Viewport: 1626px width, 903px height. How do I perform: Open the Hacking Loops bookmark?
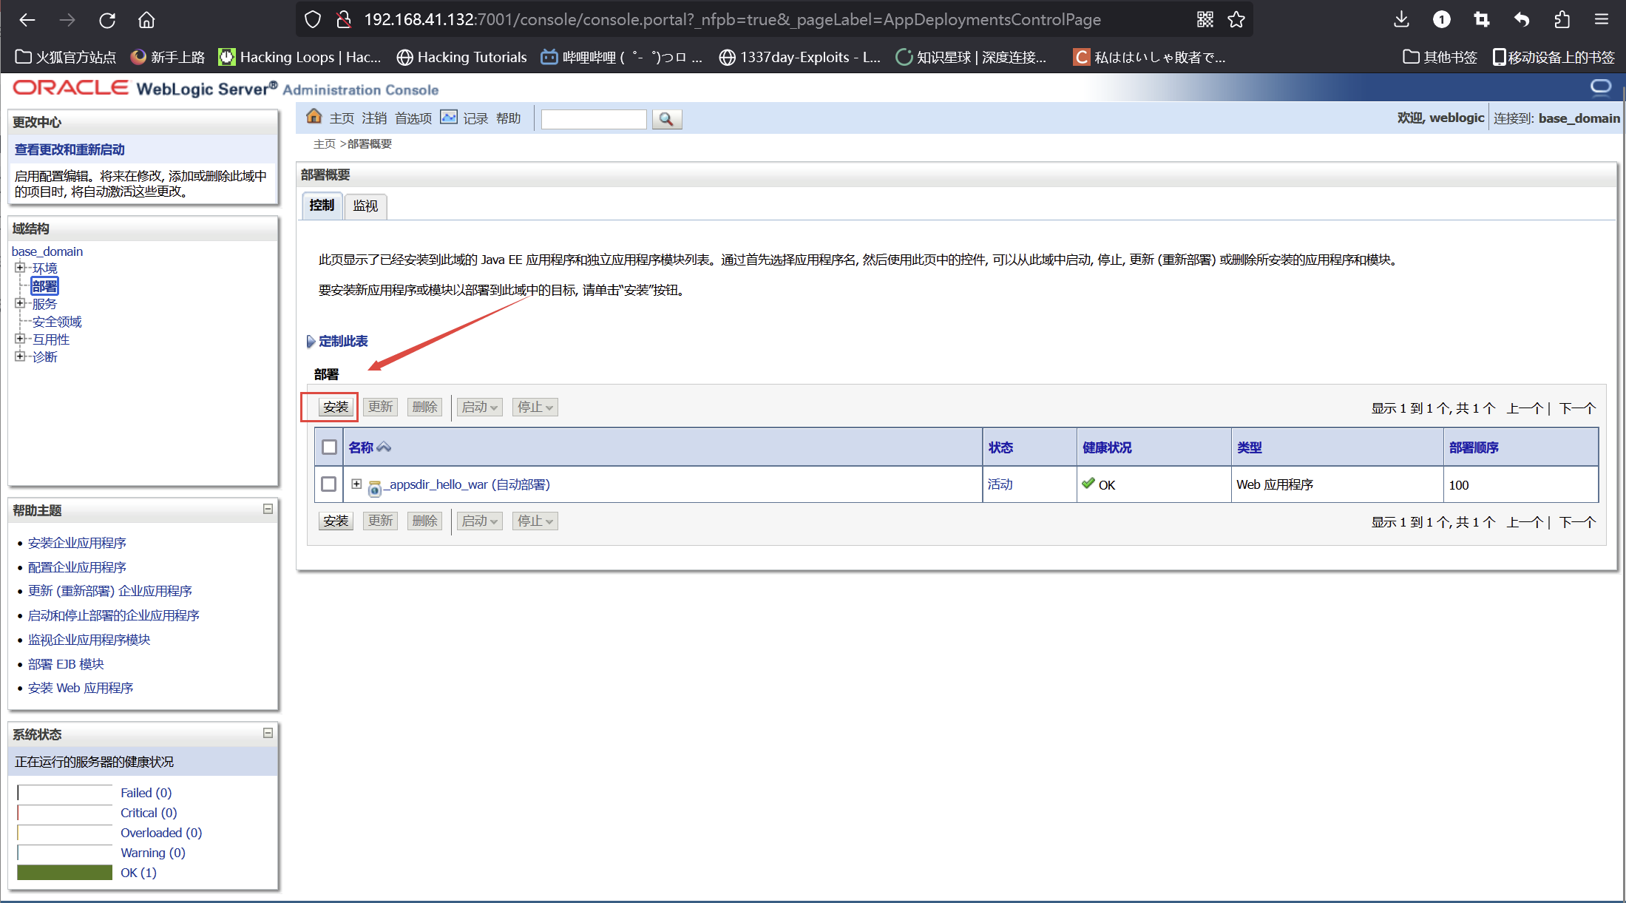(300, 57)
